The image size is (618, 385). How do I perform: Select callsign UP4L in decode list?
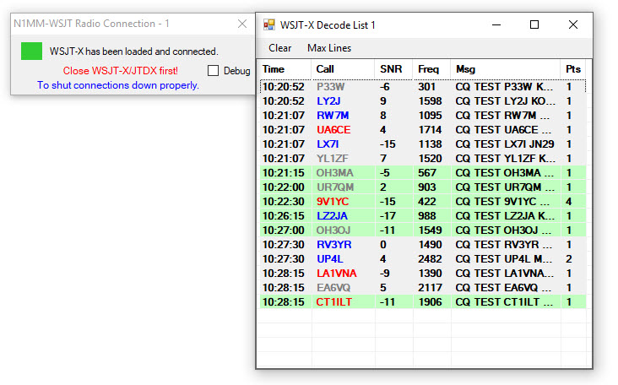pos(329,259)
